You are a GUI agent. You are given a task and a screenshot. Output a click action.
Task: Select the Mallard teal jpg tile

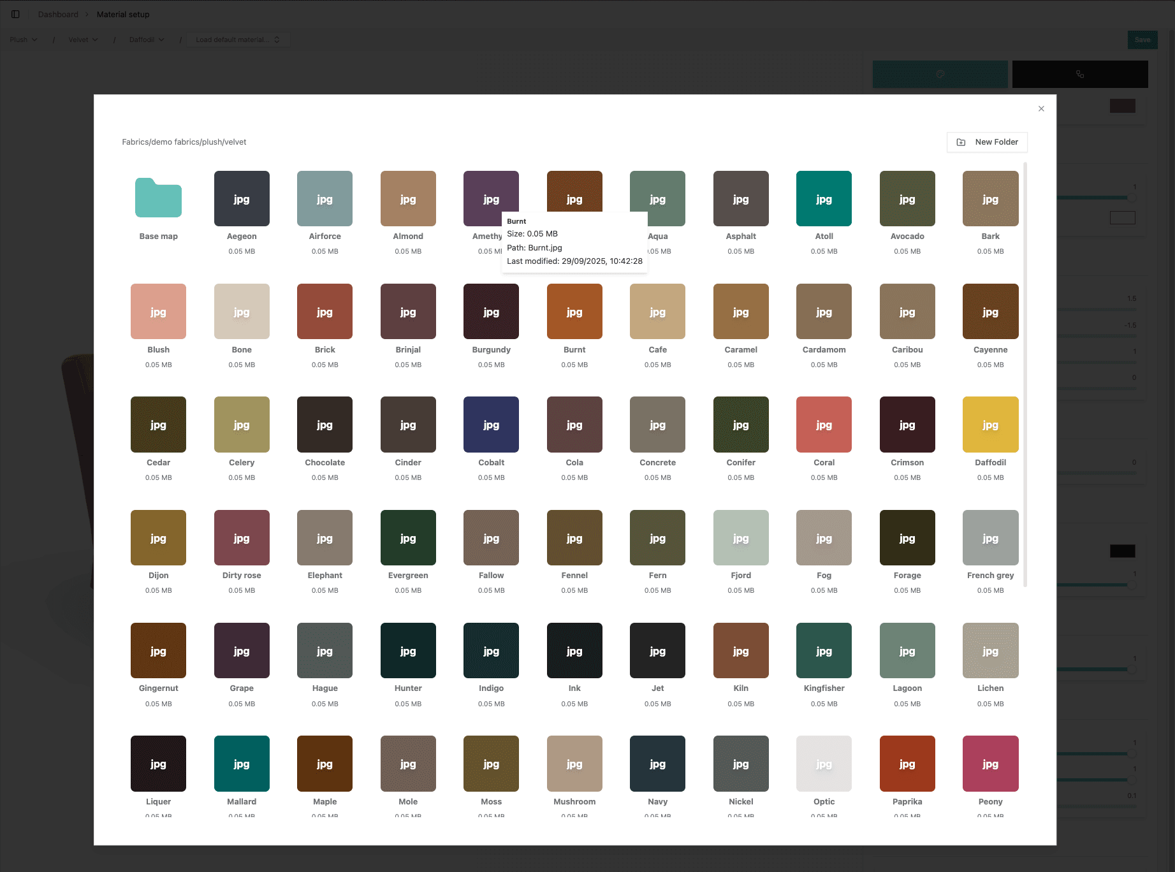242,763
